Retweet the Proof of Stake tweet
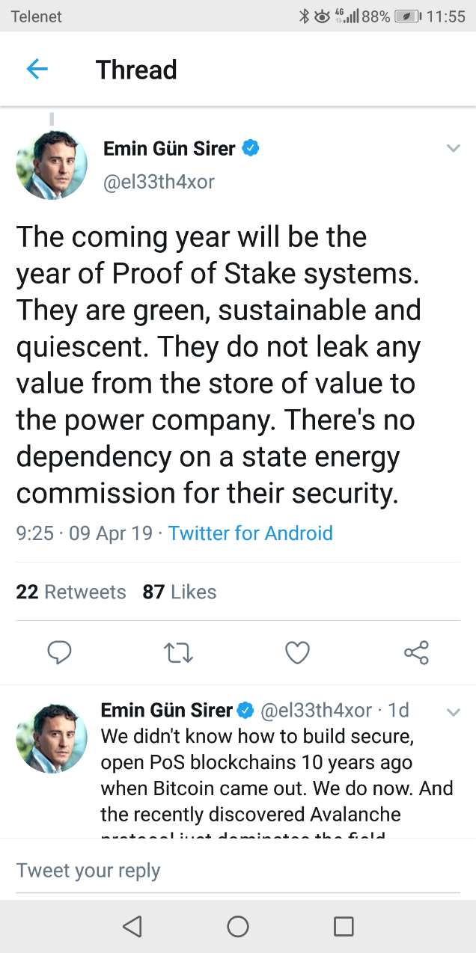476x953 pixels. tap(178, 652)
